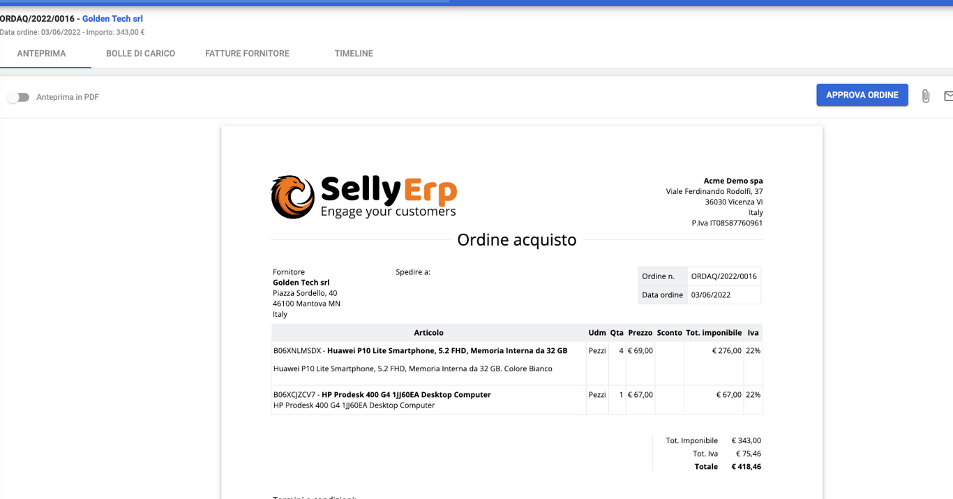Click the envelope email icon
Screen dimensions: 953x499
point(948,96)
